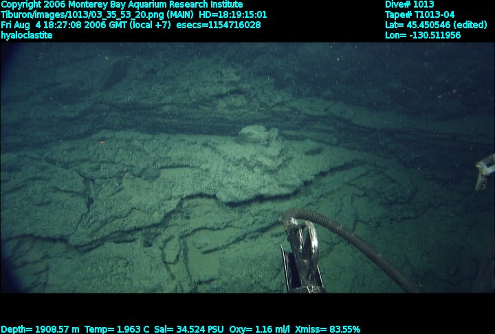495x334 pixels.
Task: Click the 'Dive# 1013' label
Action: pos(410,4)
